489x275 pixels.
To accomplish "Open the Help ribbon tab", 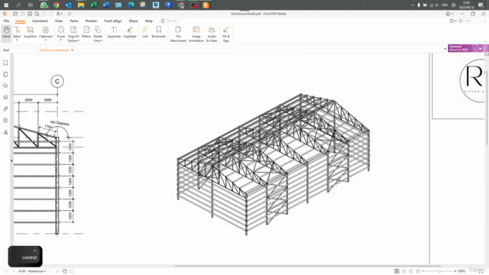I will point(149,21).
